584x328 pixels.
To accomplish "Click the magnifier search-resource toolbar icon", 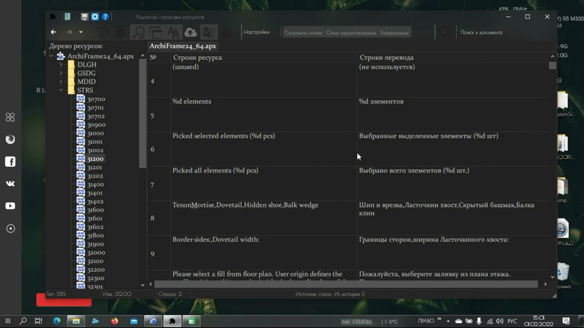I will click(138, 32).
